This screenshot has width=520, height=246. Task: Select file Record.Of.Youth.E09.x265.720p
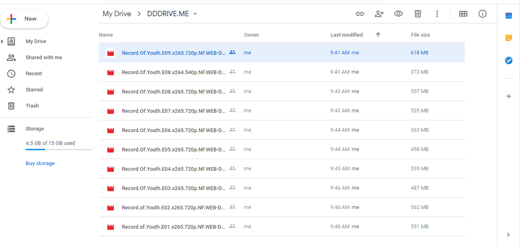click(x=282, y=53)
